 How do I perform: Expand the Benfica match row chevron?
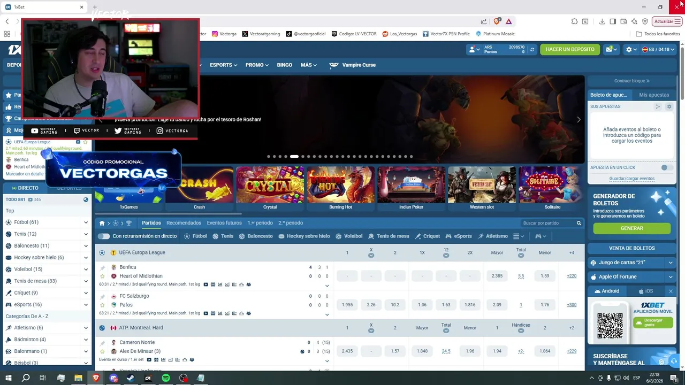(x=327, y=286)
